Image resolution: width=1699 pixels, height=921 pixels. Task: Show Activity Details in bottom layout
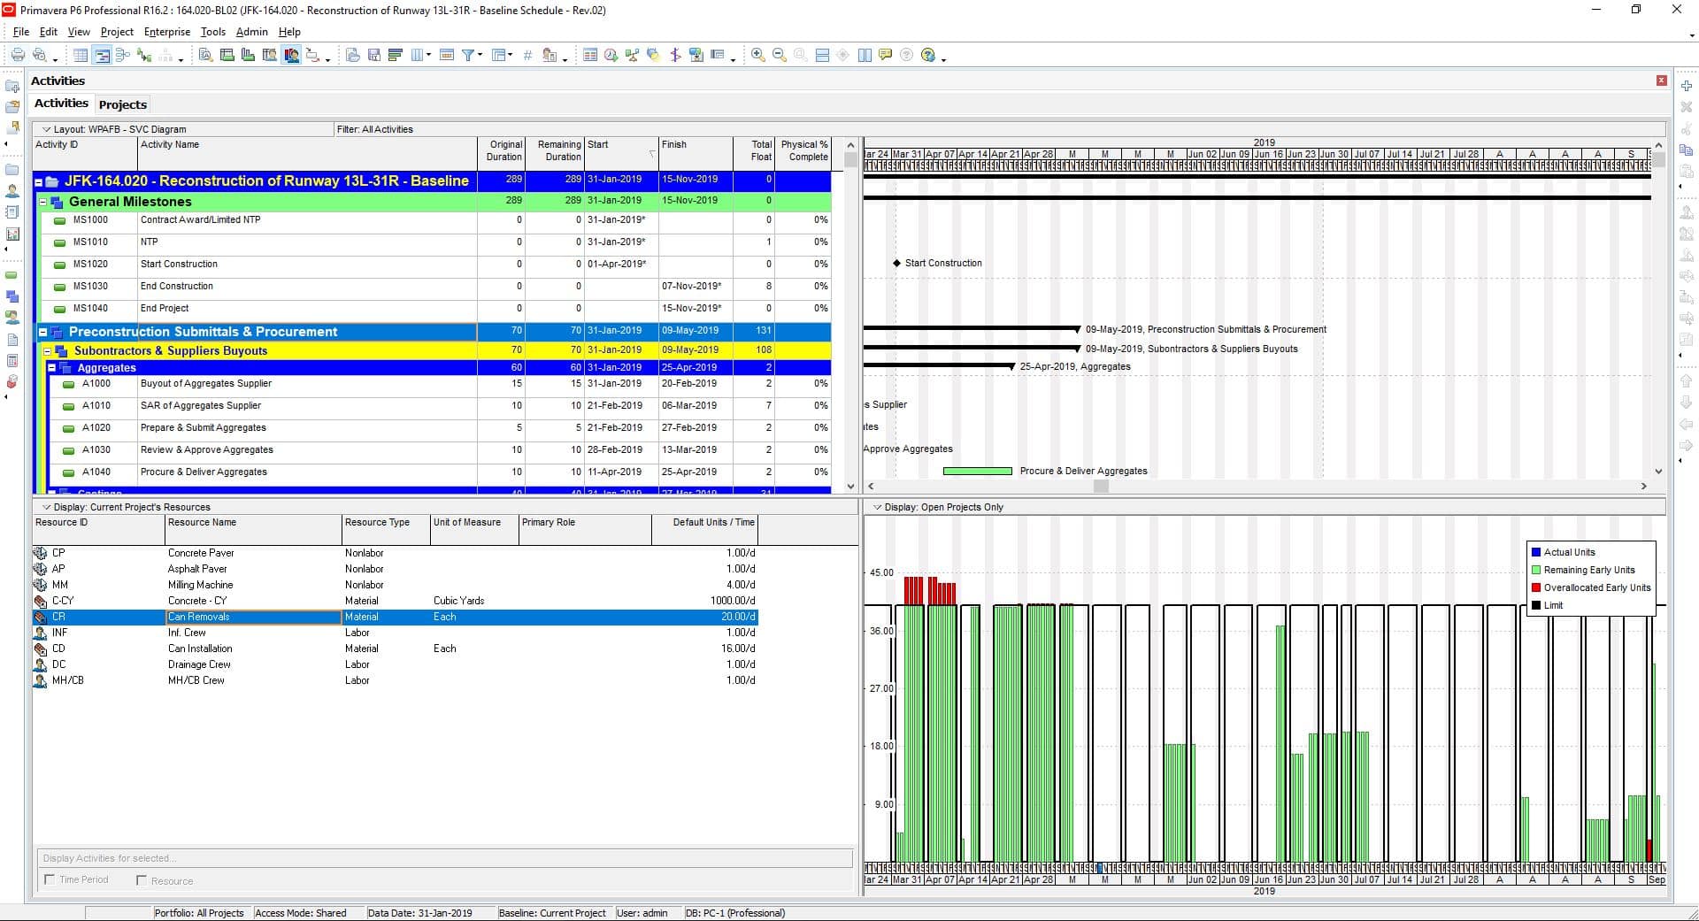coord(205,55)
